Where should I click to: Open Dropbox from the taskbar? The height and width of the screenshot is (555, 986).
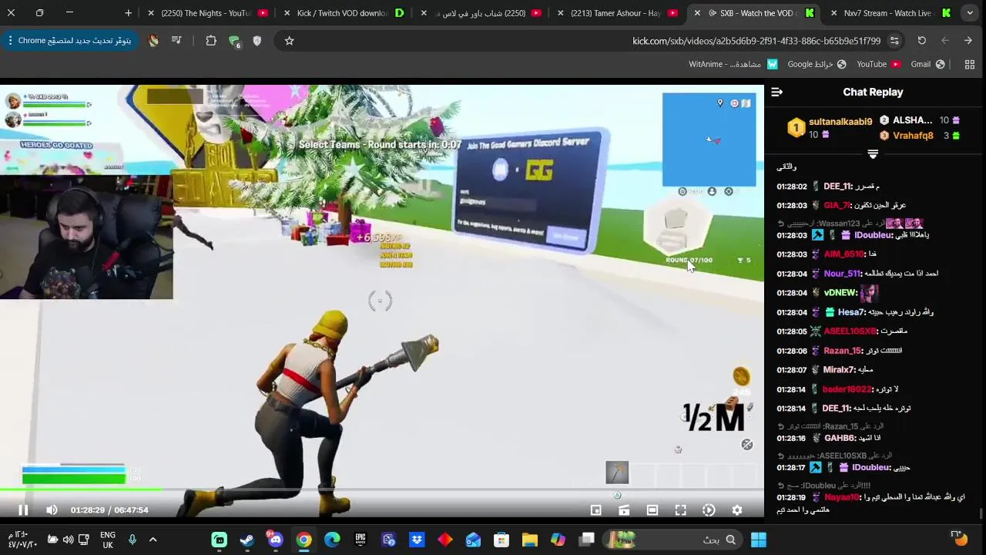[x=417, y=540]
